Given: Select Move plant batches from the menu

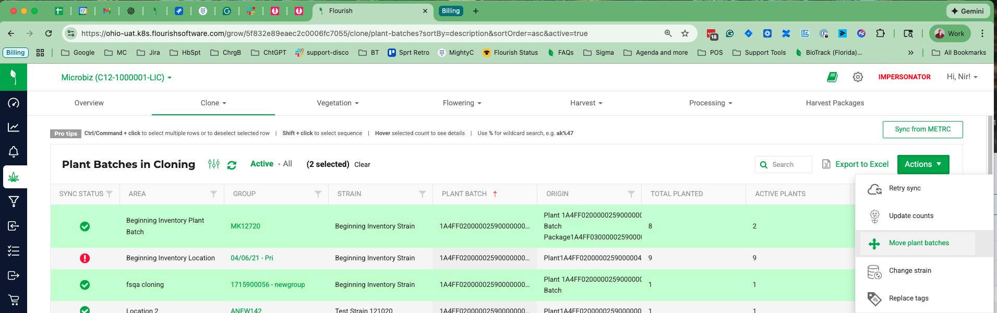Looking at the screenshot, I should coord(918,243).
